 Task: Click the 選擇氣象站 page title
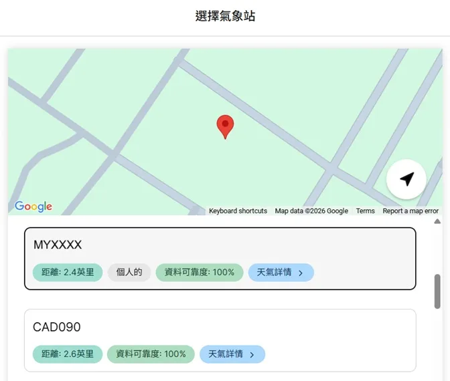[x=225, y=17]
